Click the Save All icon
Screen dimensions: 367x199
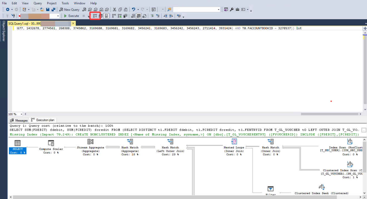53,9
